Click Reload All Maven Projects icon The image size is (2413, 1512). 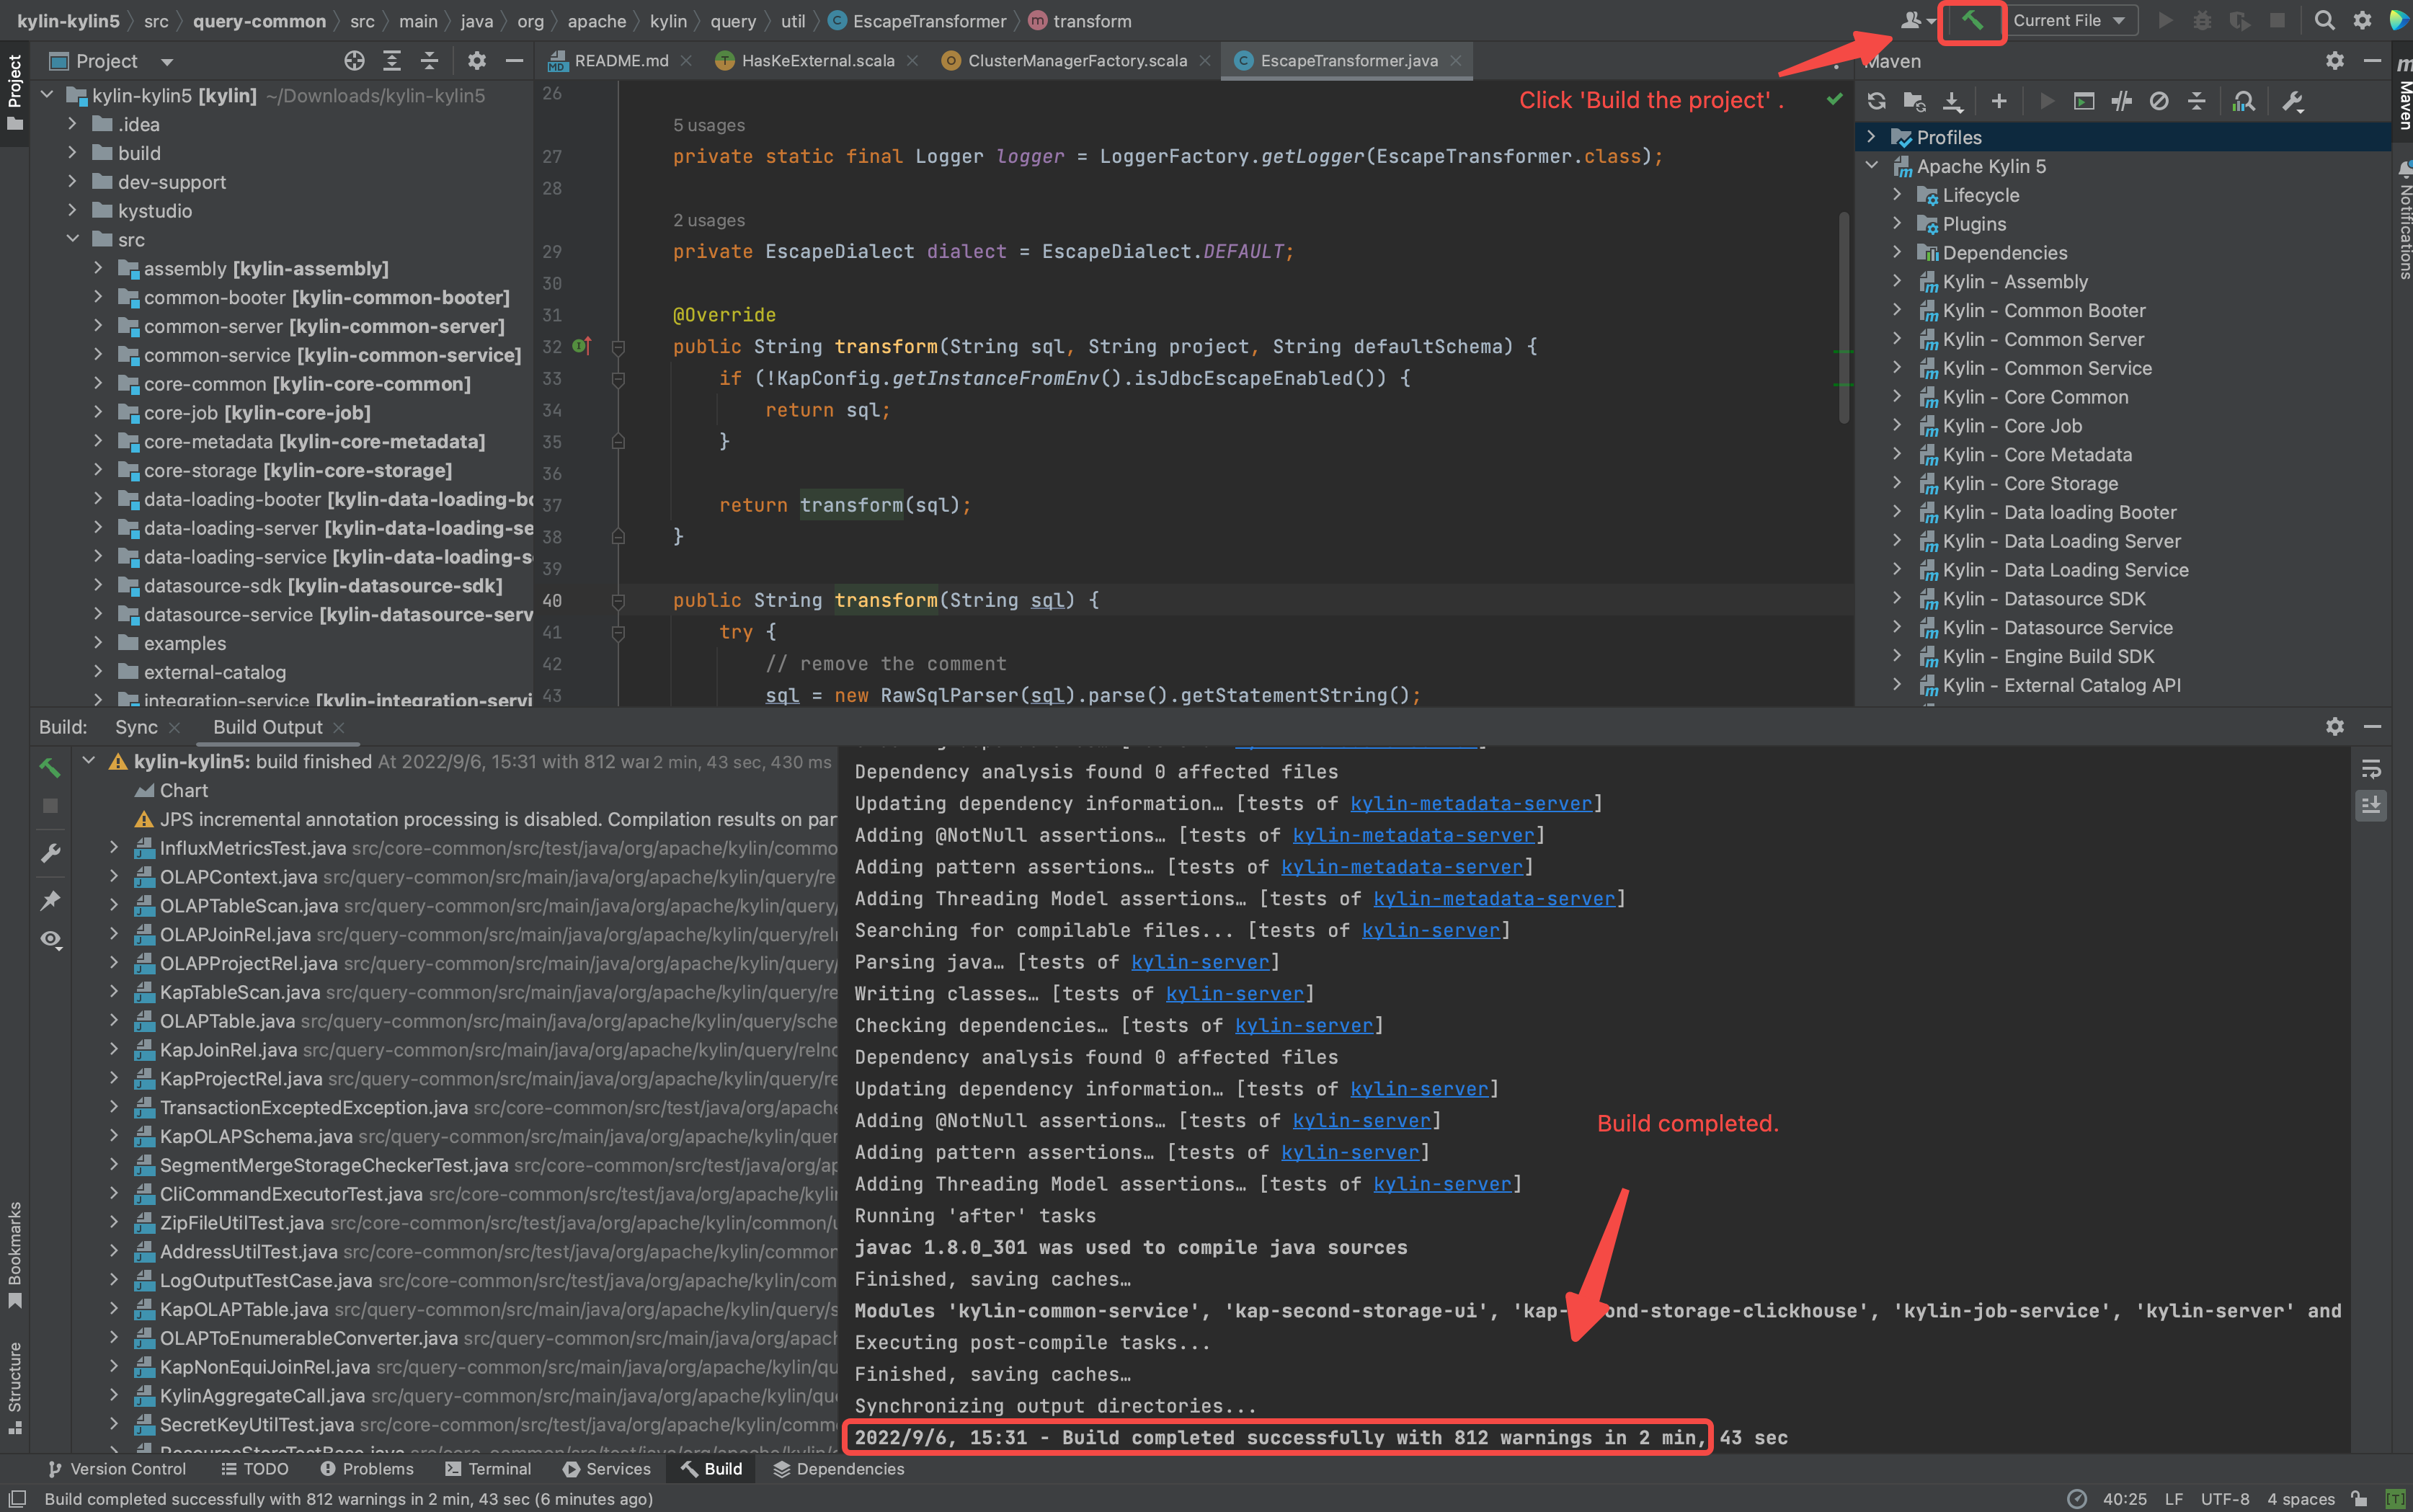click(x=1876, y=101)
